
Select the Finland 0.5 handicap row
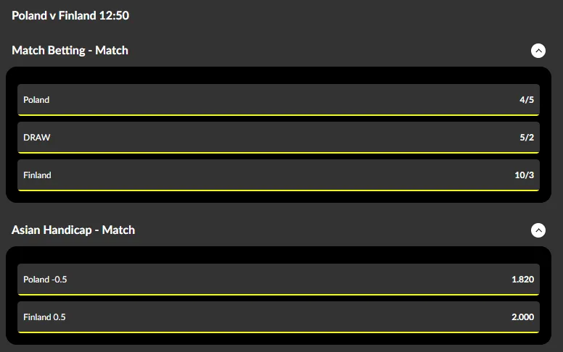(279, 317)
